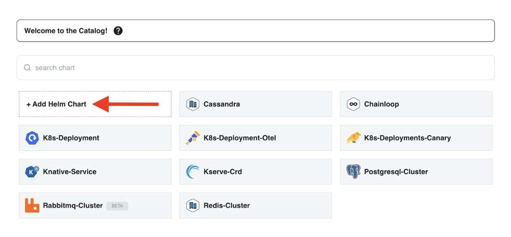The image size is (511, 237).
Task: Click the yellow canary bird icon
Action: [x=353, y=138]
